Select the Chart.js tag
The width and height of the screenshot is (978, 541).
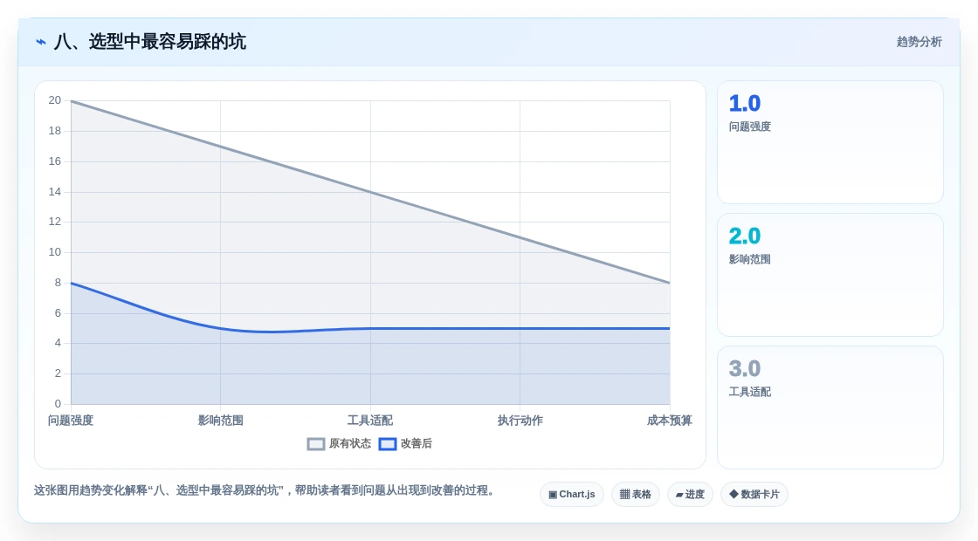click(572, 494)
